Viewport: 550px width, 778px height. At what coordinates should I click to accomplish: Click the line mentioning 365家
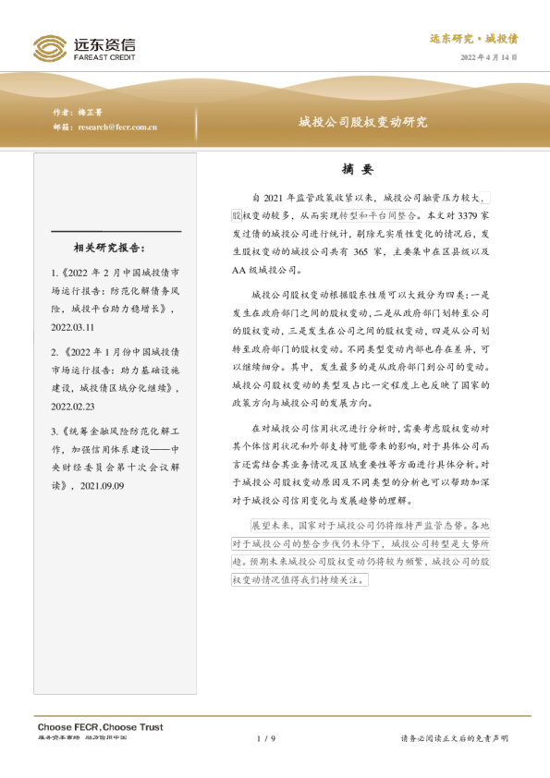coord(361,252)
